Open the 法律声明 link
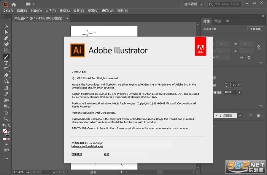 pos(77,154)
